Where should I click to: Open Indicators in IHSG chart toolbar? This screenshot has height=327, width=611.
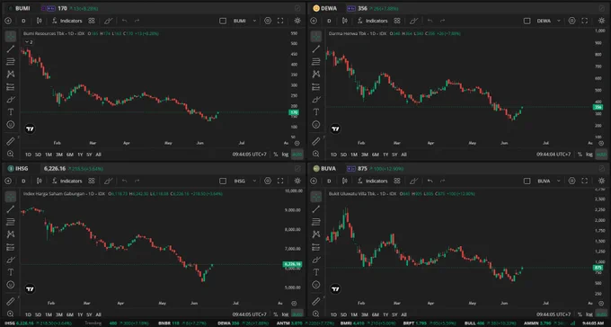[x=67, y=181]
